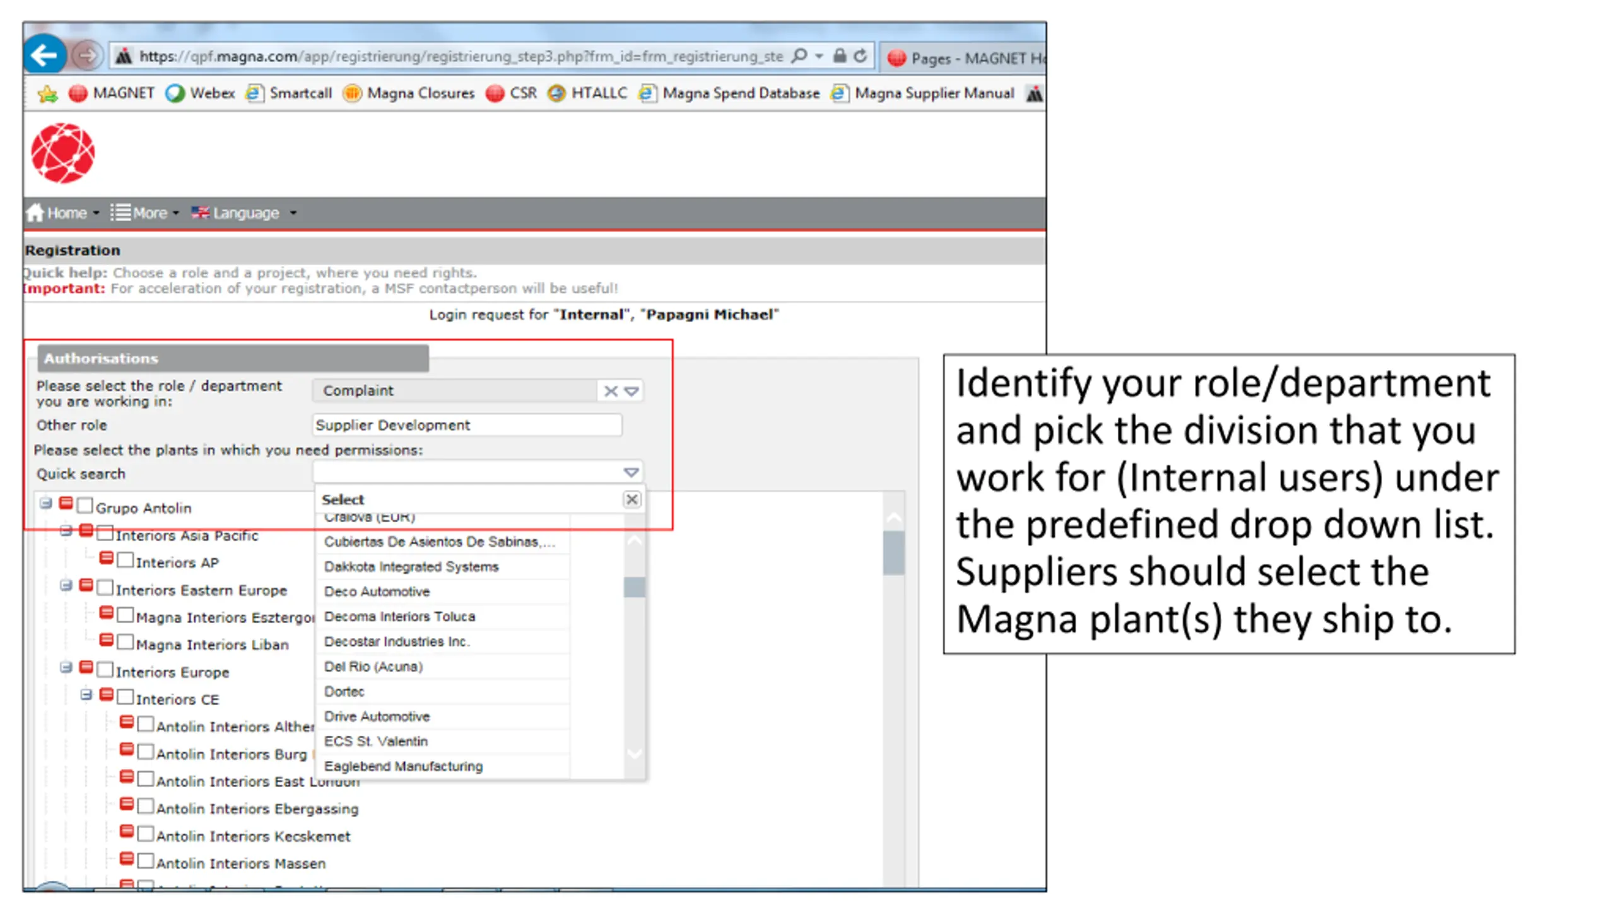1615x908 pixels.
Task: Click the browser back arrow button
Action: click(x=44, y=56)
